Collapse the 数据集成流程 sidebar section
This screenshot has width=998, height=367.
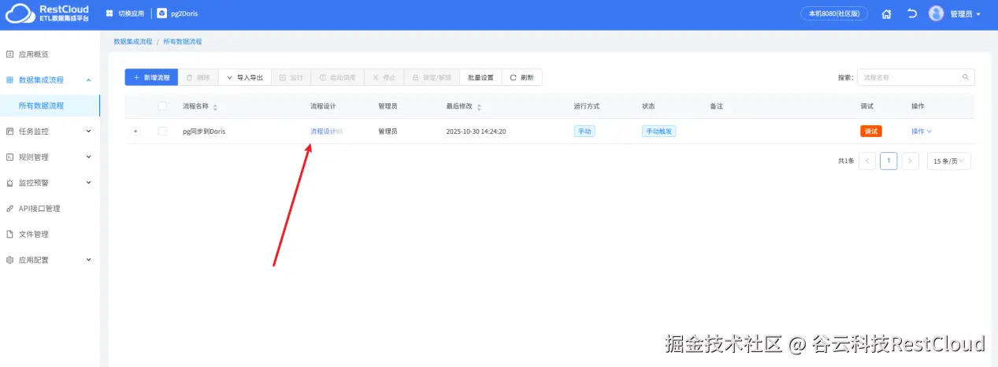(x=88, y=80)
